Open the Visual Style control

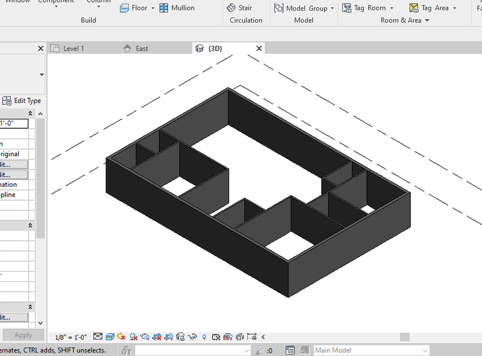110,337
